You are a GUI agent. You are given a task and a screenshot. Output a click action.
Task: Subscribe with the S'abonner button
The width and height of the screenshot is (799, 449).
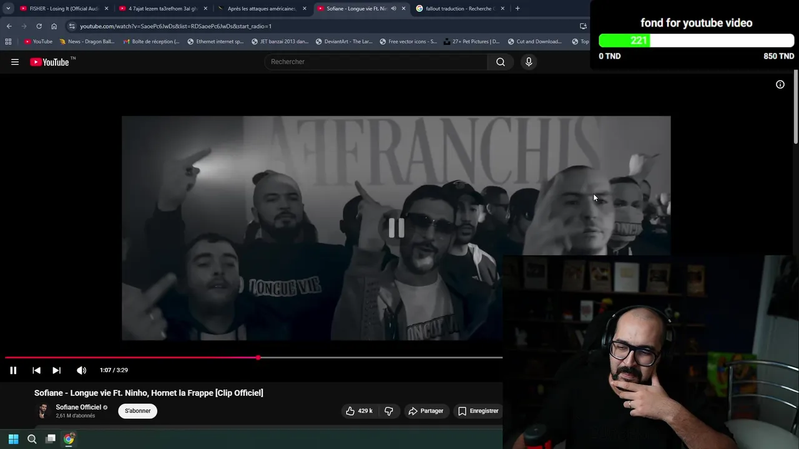137,411
